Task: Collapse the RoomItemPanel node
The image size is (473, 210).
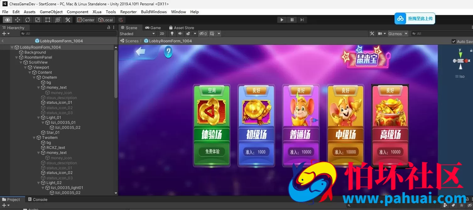Action: [17, 57]
